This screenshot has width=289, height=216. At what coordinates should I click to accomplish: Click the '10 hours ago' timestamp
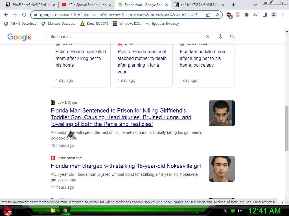point(62,145)
